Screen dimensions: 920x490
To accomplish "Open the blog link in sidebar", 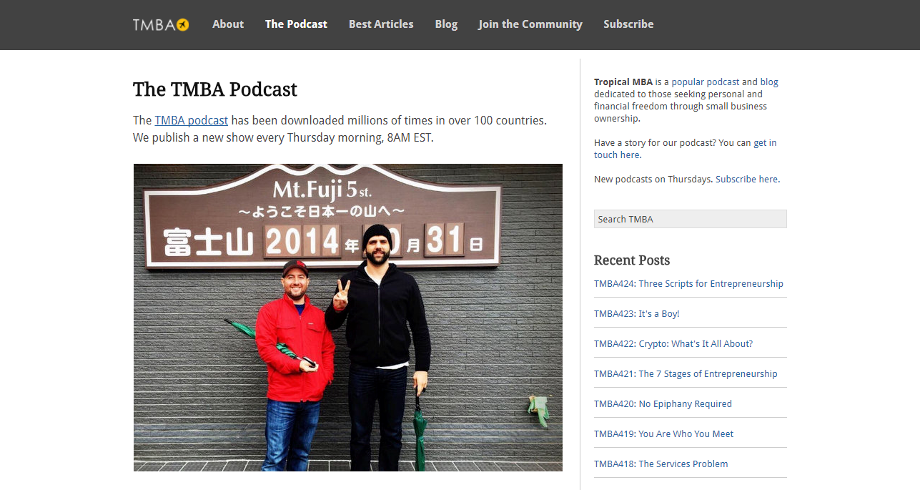I will coord(769,82).
